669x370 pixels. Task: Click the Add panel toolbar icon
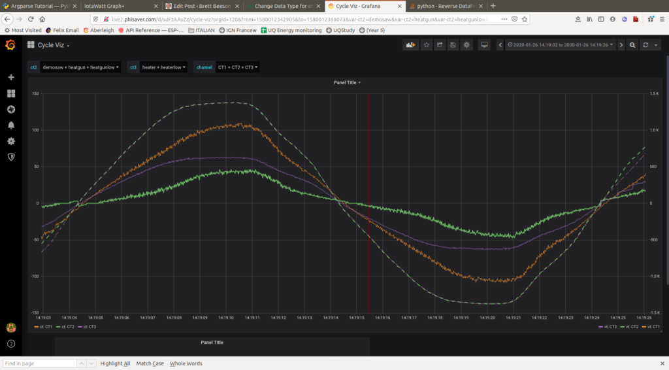pos(410,45)
